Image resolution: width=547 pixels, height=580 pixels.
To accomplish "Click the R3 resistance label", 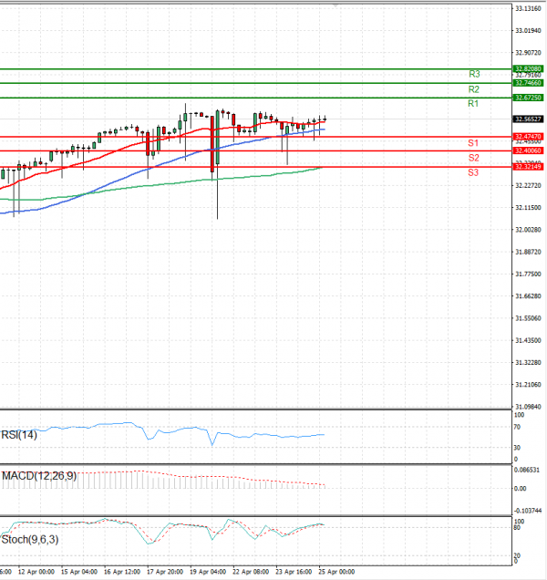I will [x=474, y=74].
